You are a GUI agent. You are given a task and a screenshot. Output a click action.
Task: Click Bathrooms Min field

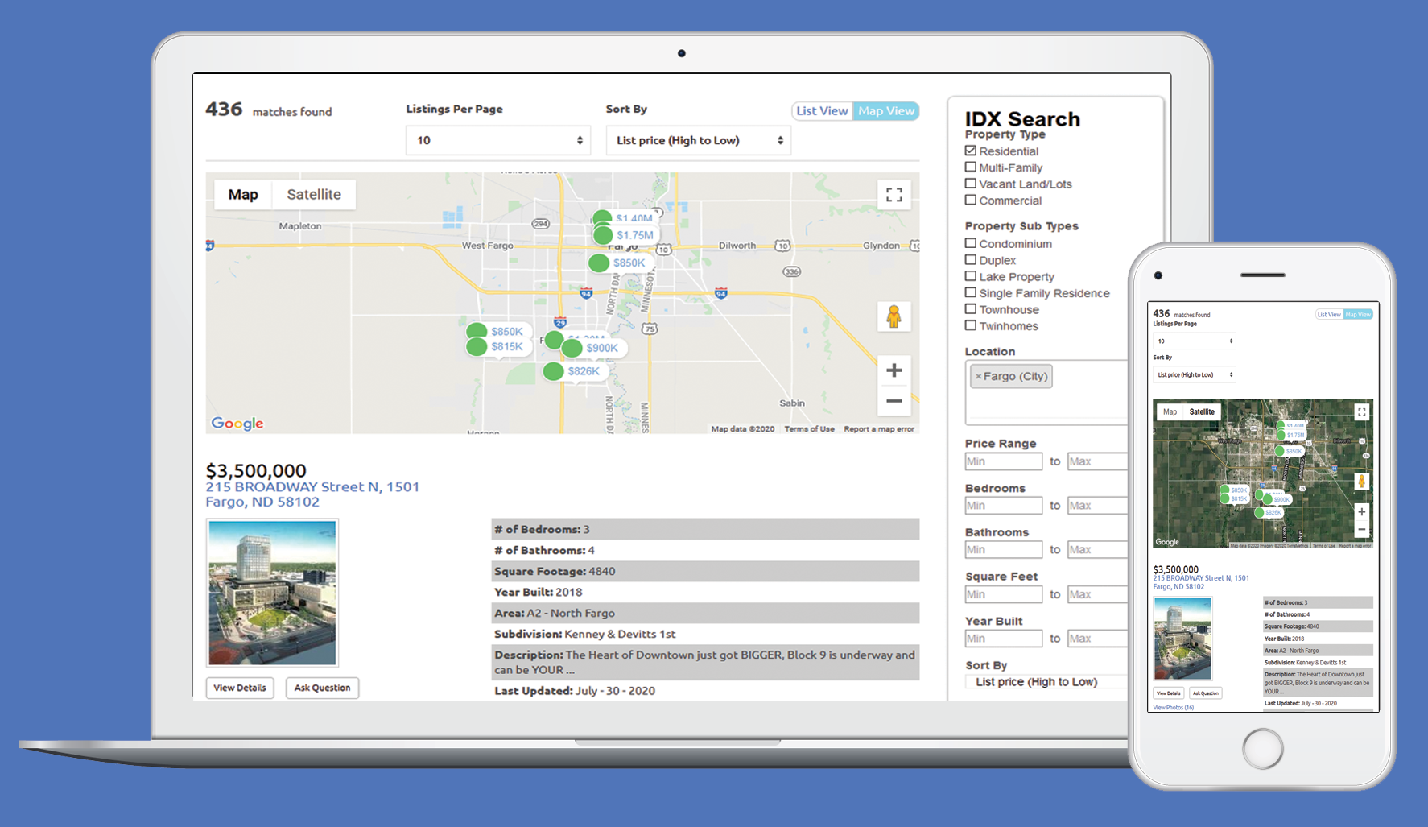tap(1004, 550)
